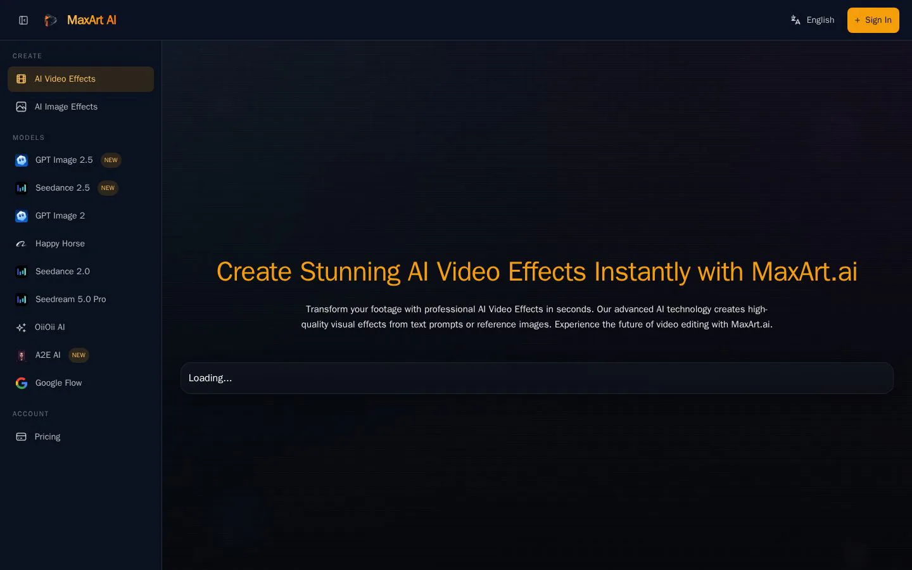Open the Google Flow model
The width and height of the screenshot is (912, 570).
click(80, 383)
